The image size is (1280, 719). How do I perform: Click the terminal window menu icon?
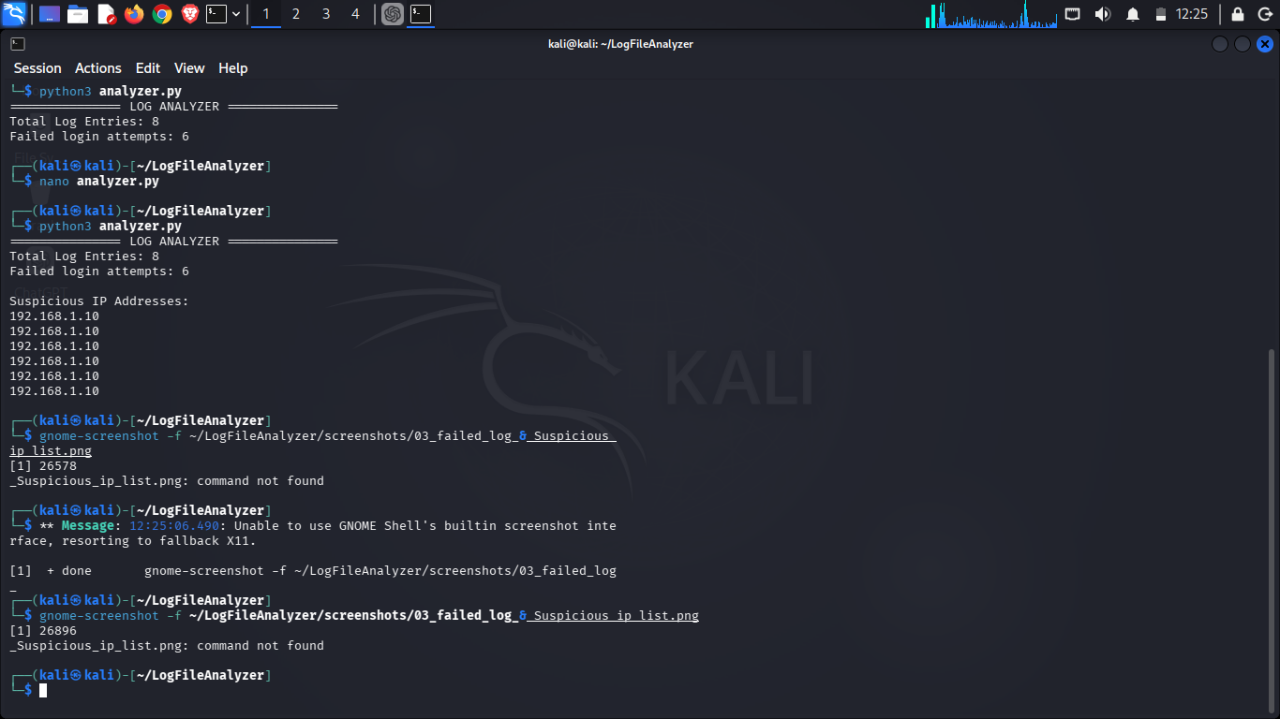click(18, 43)
